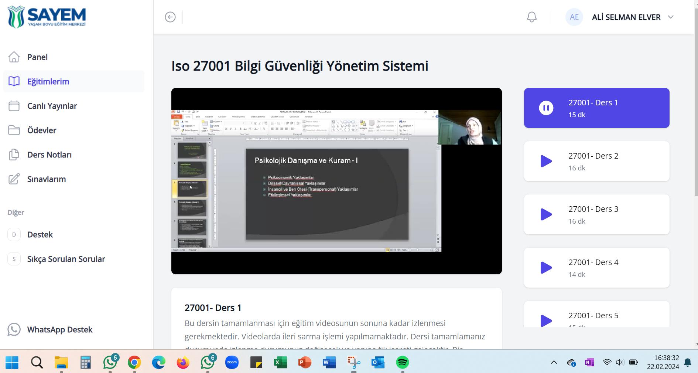Open Firefox from the taskbar
Viewport: 698px width, 373px height.
(183, 362)
